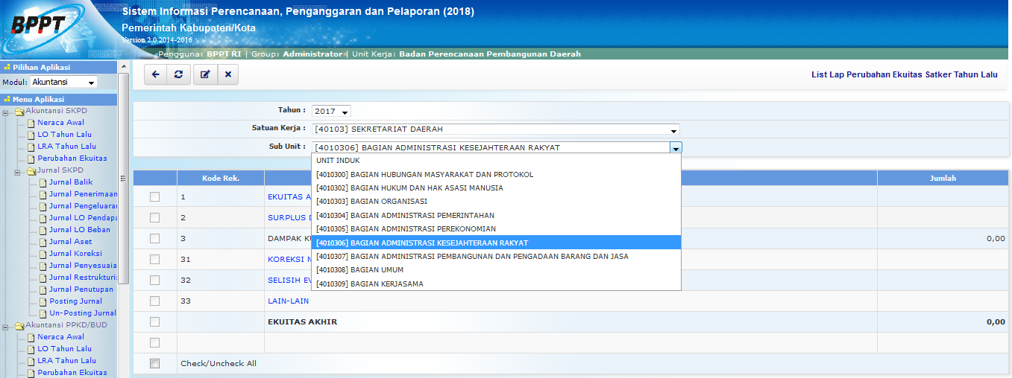
Task: Open the Posting Jurnal link
Action: 75,301
